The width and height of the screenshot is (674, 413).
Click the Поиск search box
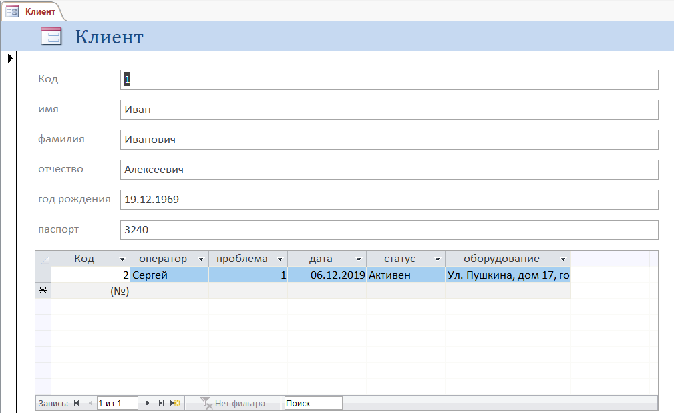pyautogui.click(x=313, y=403)
